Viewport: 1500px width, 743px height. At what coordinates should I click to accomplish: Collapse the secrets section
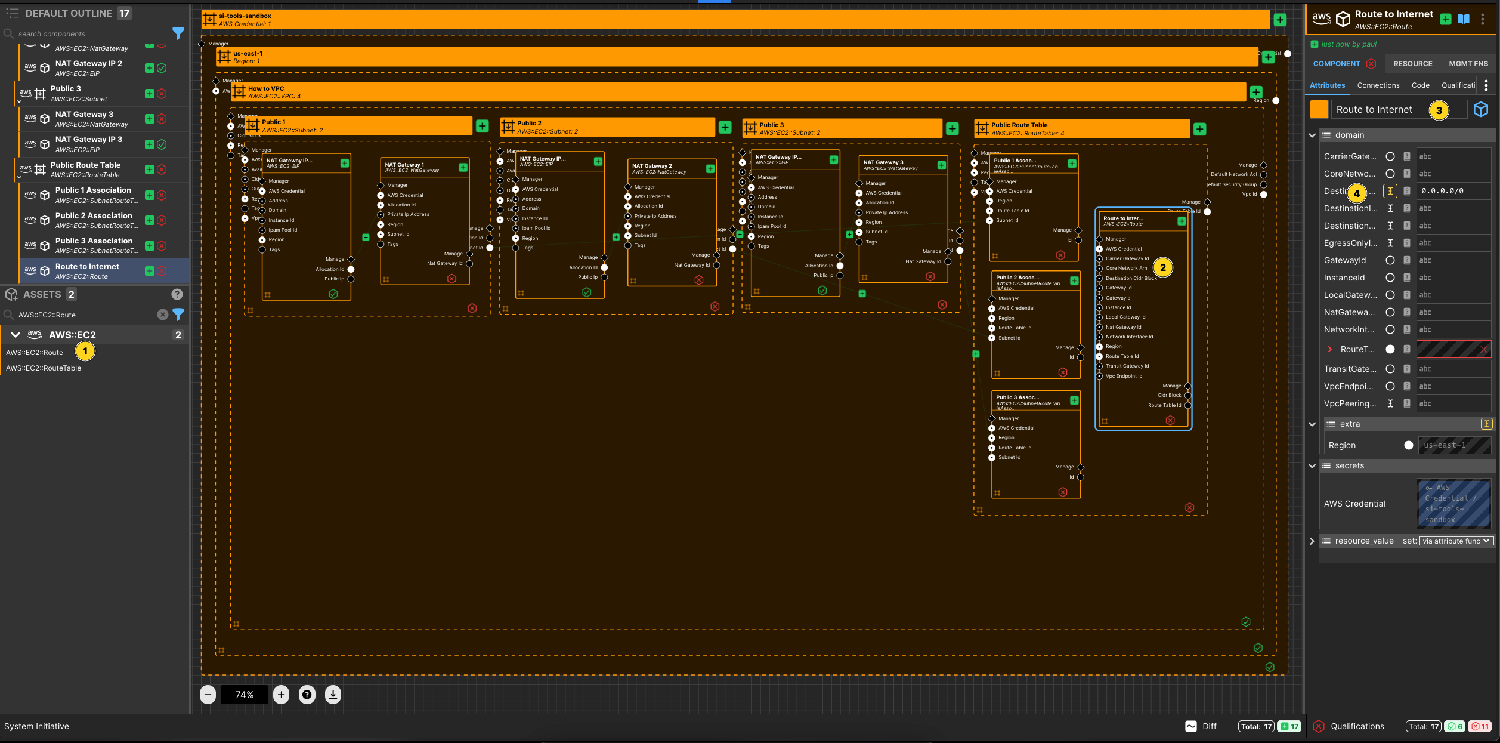pyautogui.click(x=1312, y=466)
